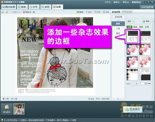The height and width of the screenshot is (122, 155).
Task: Switch to the 文字 (text) tab
Action: (34, 7)
